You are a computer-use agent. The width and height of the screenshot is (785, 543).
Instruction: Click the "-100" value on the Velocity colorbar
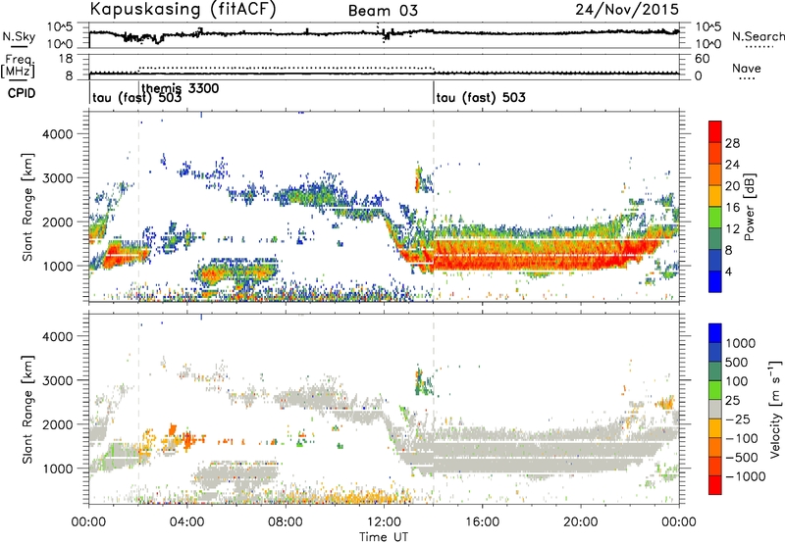coord(742,438)
